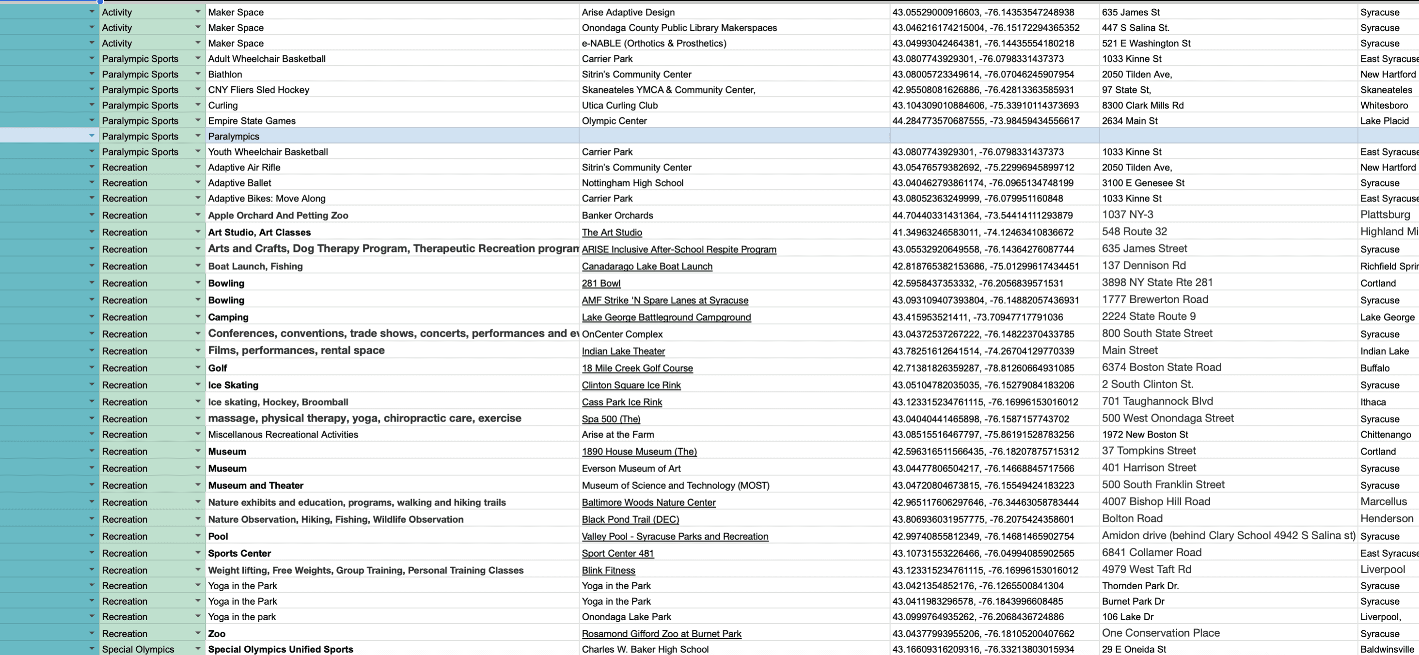The height and width of the screenshot is (655, 1419).
Task: Expand the Recreation dropdown arrow on the Golf row
Action: tap(198, 367)
